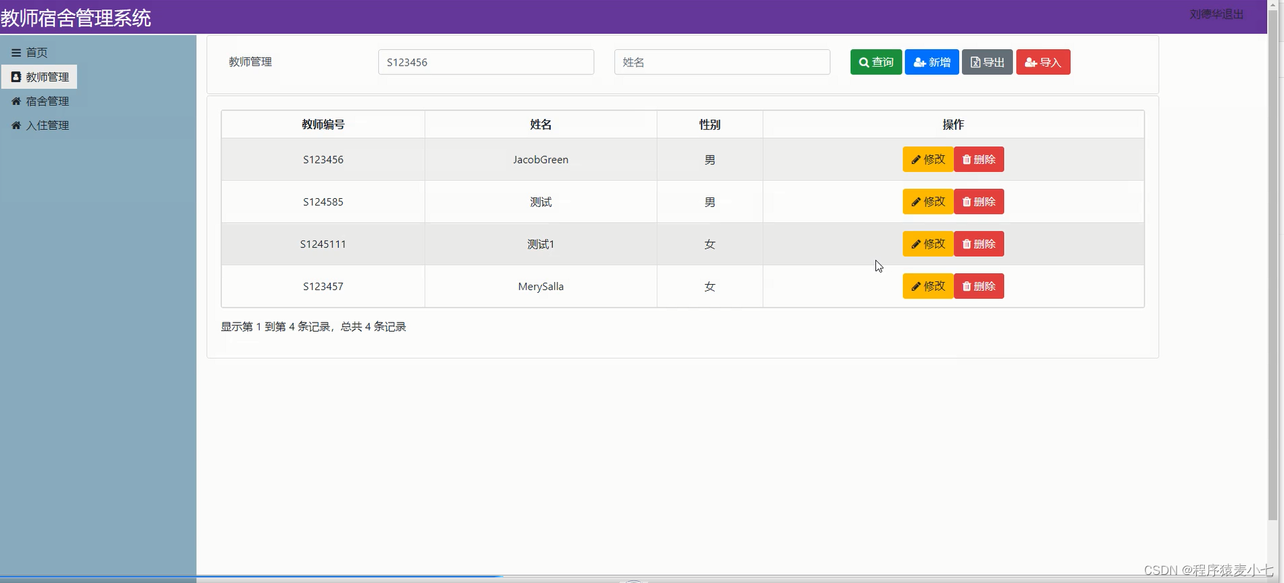Click the 刘德华退出 logout link
Image resolution: width=1284 pixels, height=583 pixels.
pyautogui.click(x=1216, y=14)
